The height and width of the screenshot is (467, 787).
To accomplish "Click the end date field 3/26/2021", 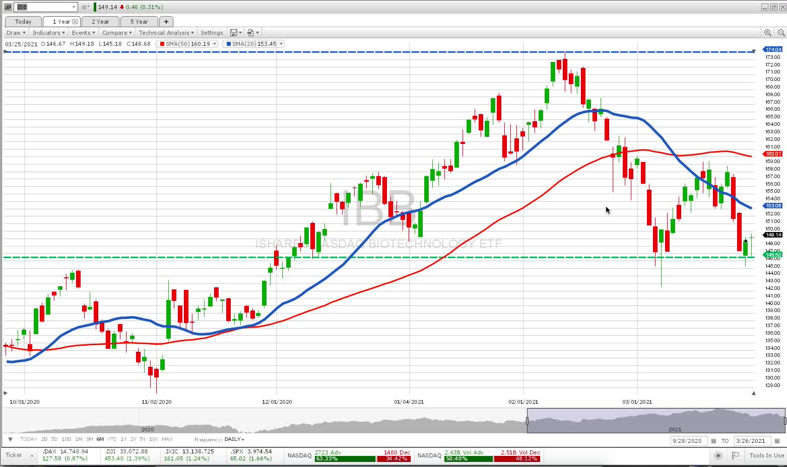I will pos(752,441).
